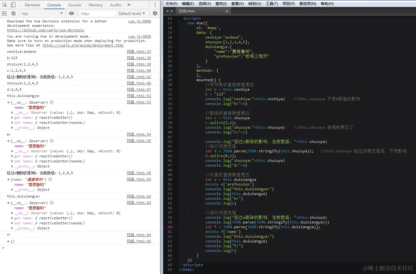Image resolution: width=416 pixels, height=274 pixels.
Task: Collapse the Observer object logged at 总结.html:53
Action: tap(9, 102)
